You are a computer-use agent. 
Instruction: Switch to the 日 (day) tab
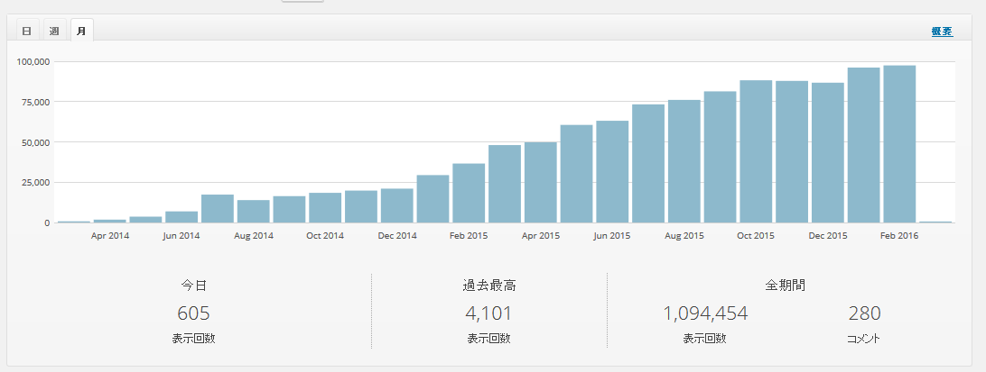tap(26, 31)
